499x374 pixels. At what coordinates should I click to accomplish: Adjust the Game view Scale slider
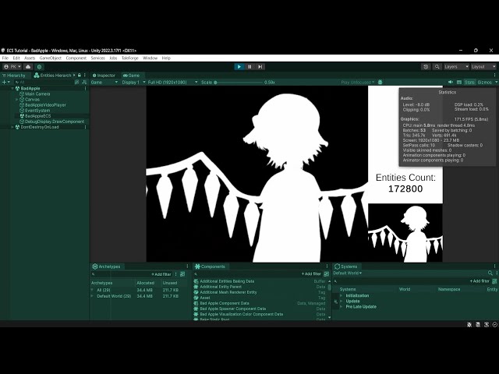click(x=239, y=83)
